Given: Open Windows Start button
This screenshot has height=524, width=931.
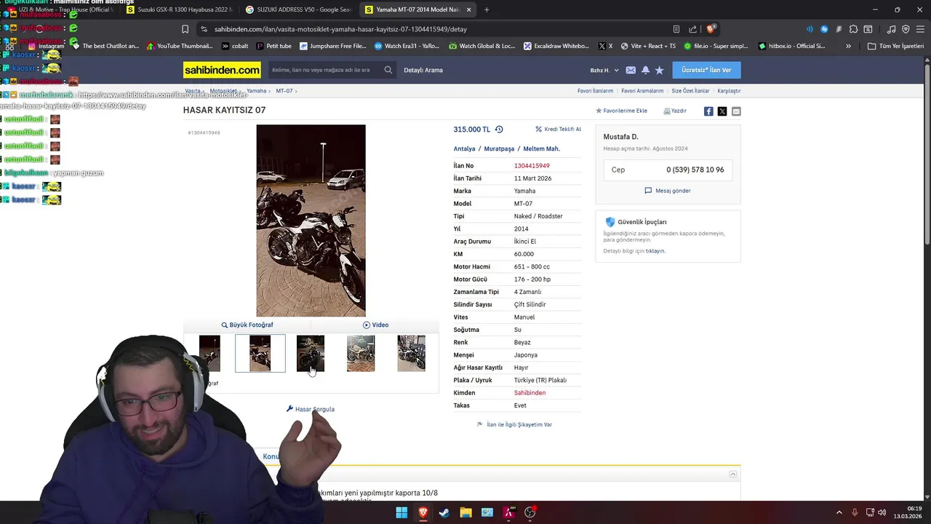Looking at the screenshot, I should pos(401,512).
